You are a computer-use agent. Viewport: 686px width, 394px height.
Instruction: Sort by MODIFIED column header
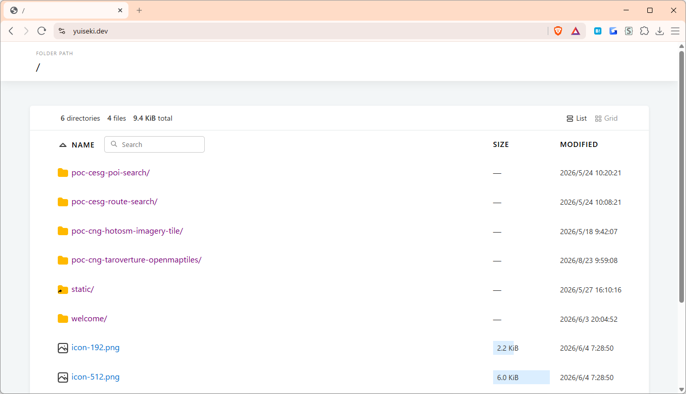[x=579, y=145]
